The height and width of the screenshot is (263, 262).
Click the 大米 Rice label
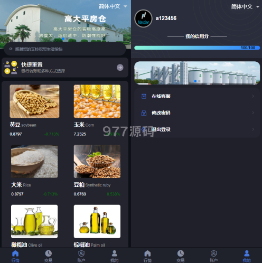pyautogui.click(x=21, y=185)
